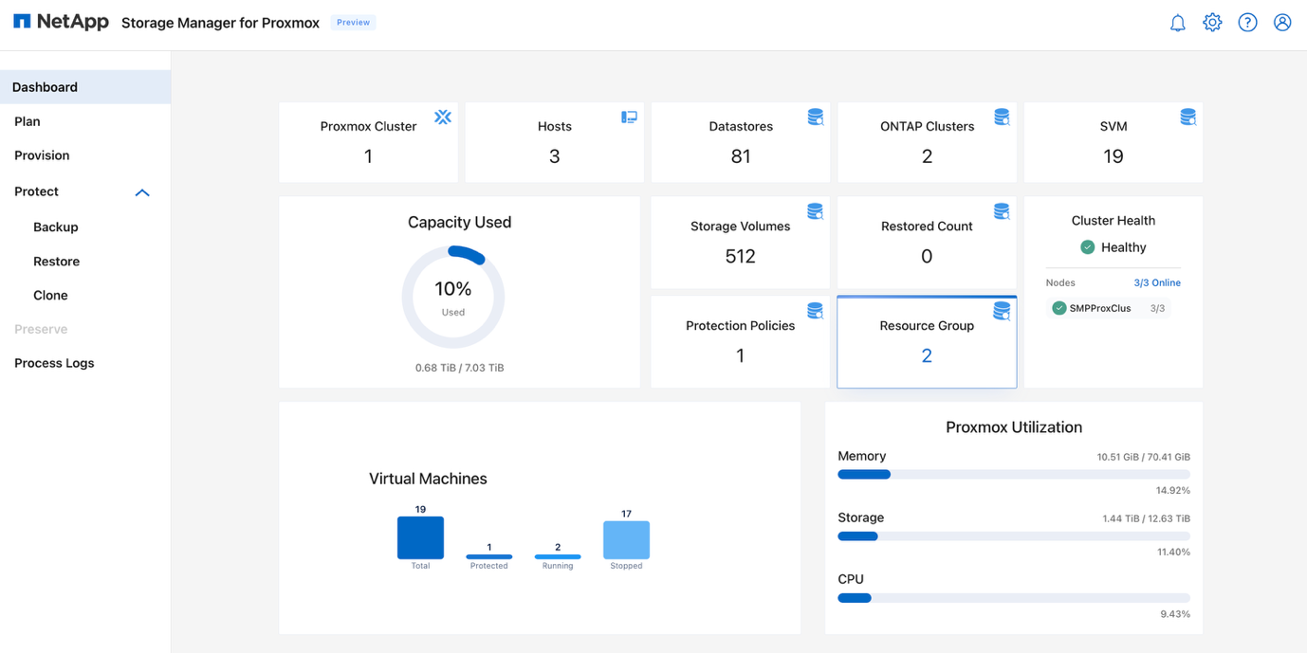Image resolution: width=1307 pixels, height=653 pixels.
Task: Click the Resource Group storage icon
Action: coord(1002,310)
